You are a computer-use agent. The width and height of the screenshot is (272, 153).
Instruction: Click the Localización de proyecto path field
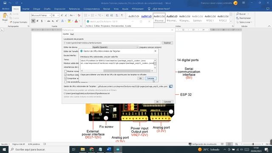coord(112,43)
